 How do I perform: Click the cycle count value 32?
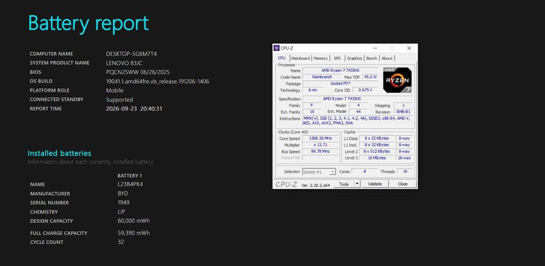[x=120, y=242]
